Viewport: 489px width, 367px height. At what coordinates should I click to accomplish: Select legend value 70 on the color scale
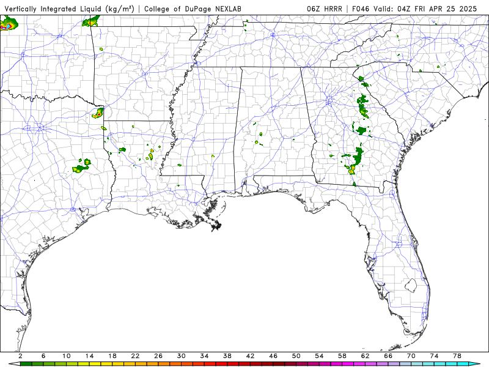coord(411,356)
